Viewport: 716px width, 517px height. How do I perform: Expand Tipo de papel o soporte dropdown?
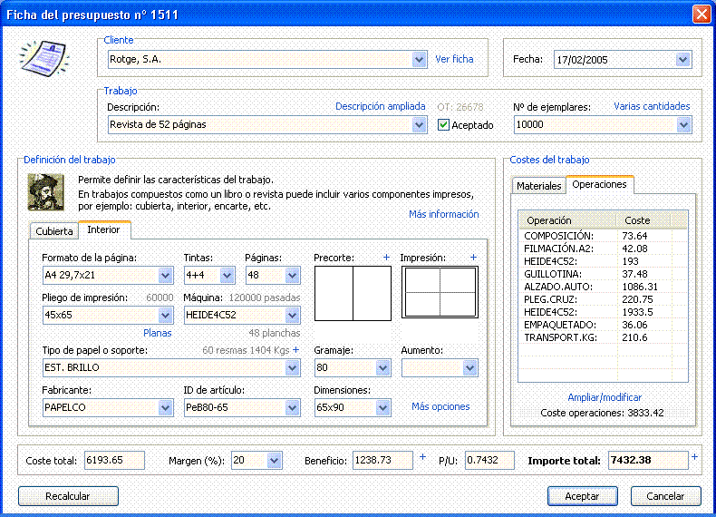pos(292,368)
